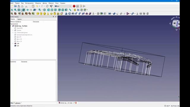Close the combo view panel
The width and height of the screenshot is (190, 107).
[56, 17]
